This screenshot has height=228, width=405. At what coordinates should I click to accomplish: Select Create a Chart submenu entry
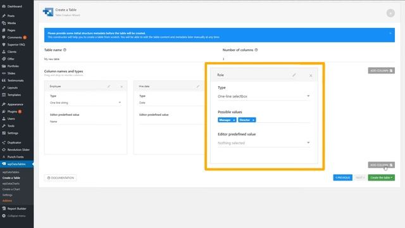click(11, 189)
